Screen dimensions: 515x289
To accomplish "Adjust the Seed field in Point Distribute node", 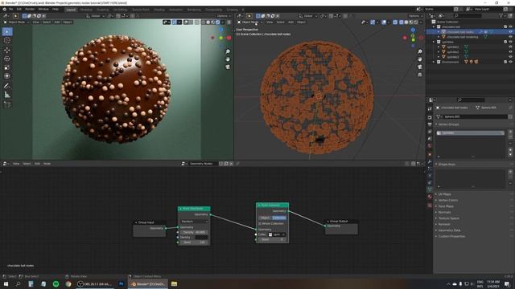I will click(194, 242).
